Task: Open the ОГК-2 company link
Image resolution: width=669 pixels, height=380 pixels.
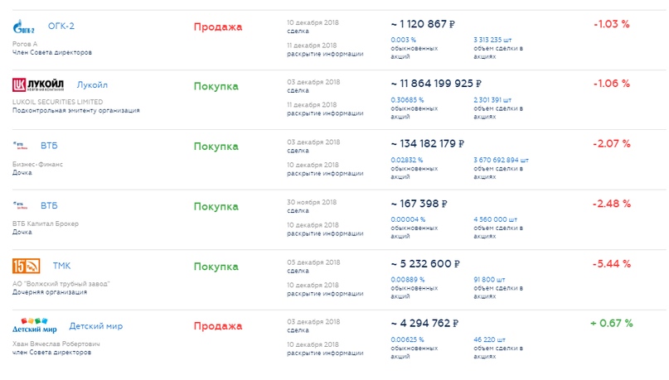Action: point(61,26)
